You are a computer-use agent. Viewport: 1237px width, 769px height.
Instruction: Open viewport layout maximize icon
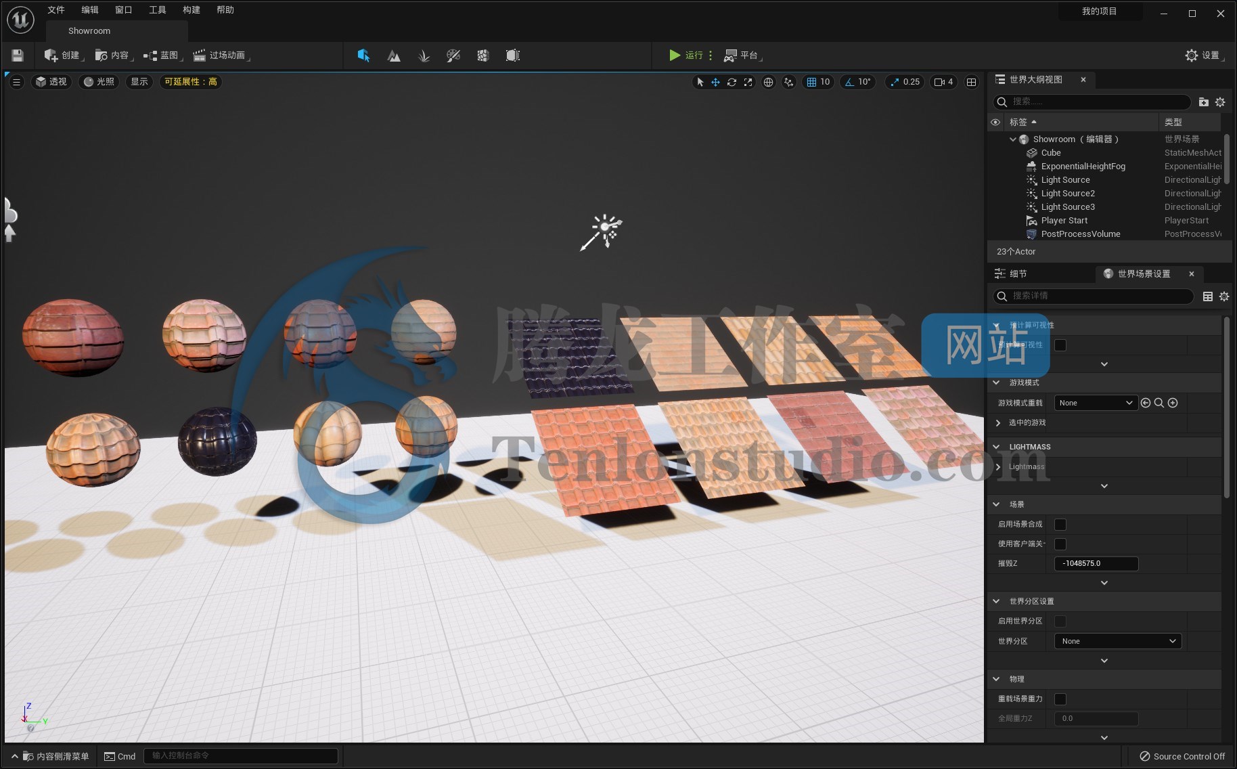click(x=971, y=82)
